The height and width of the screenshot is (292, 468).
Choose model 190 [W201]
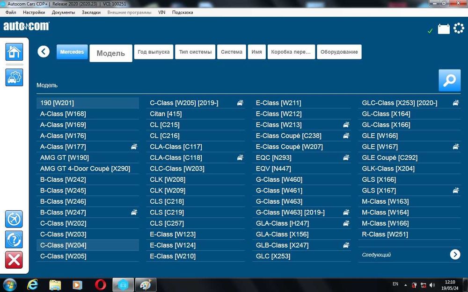[x=88, y=103]
